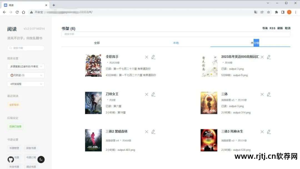300x169 pixels.
Task: Remove 全职高手 from the bookshelf
Action: 147,57
